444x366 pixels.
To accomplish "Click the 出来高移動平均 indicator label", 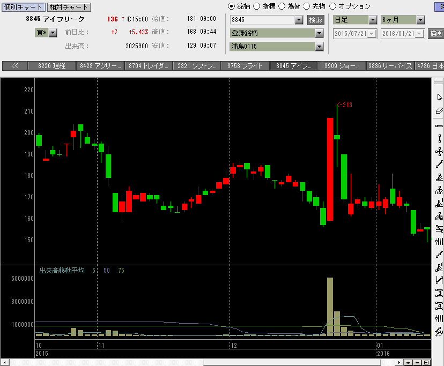I will (62, 271).
